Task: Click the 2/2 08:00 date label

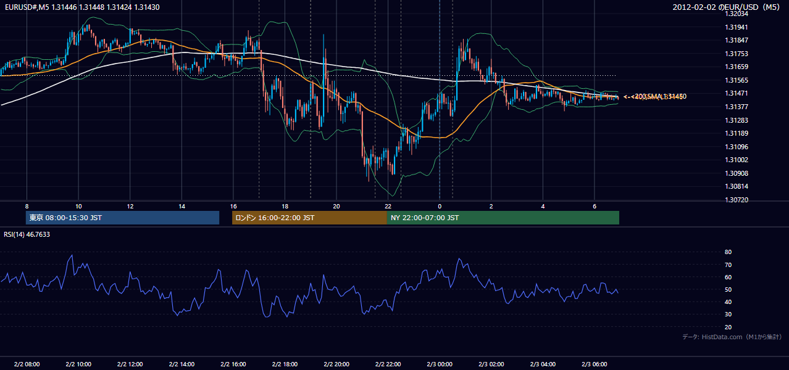Action: 27,364
